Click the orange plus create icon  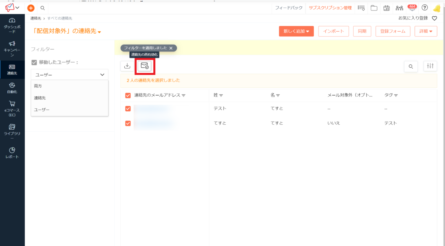pos(31,8)
